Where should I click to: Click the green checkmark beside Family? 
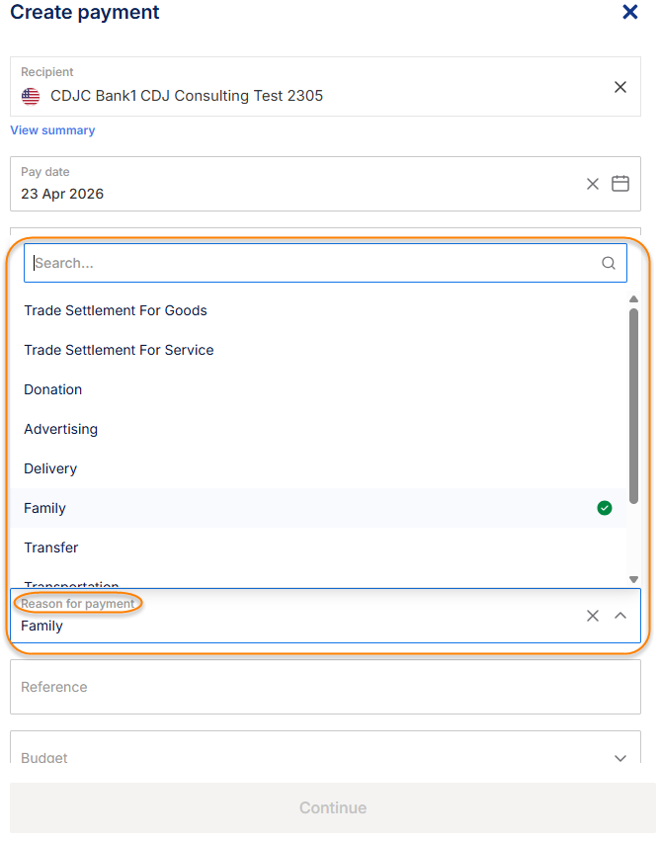tap(605, 508)
